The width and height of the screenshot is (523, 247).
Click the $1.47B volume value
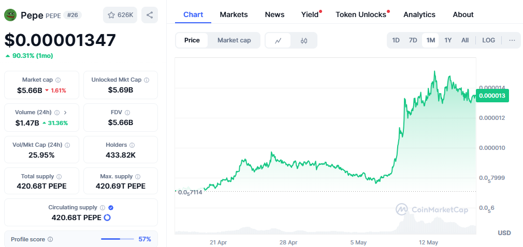coord(27,123)
